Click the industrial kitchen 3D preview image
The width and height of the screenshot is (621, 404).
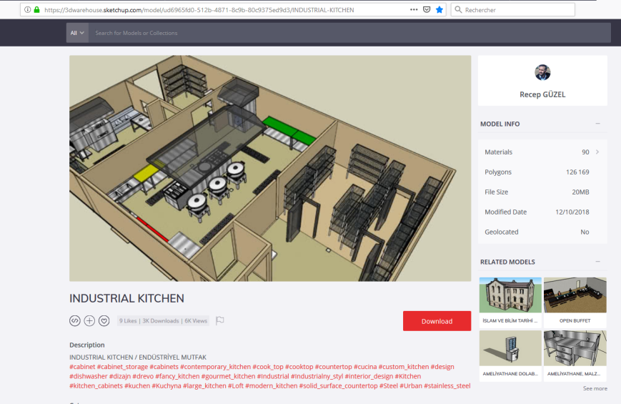point(270,168)
